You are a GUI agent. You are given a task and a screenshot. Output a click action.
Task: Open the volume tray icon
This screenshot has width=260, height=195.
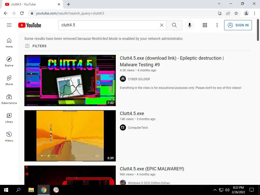227,190
